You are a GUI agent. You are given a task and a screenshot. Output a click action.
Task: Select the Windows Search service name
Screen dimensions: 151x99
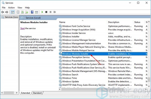(x=70, y=74)
